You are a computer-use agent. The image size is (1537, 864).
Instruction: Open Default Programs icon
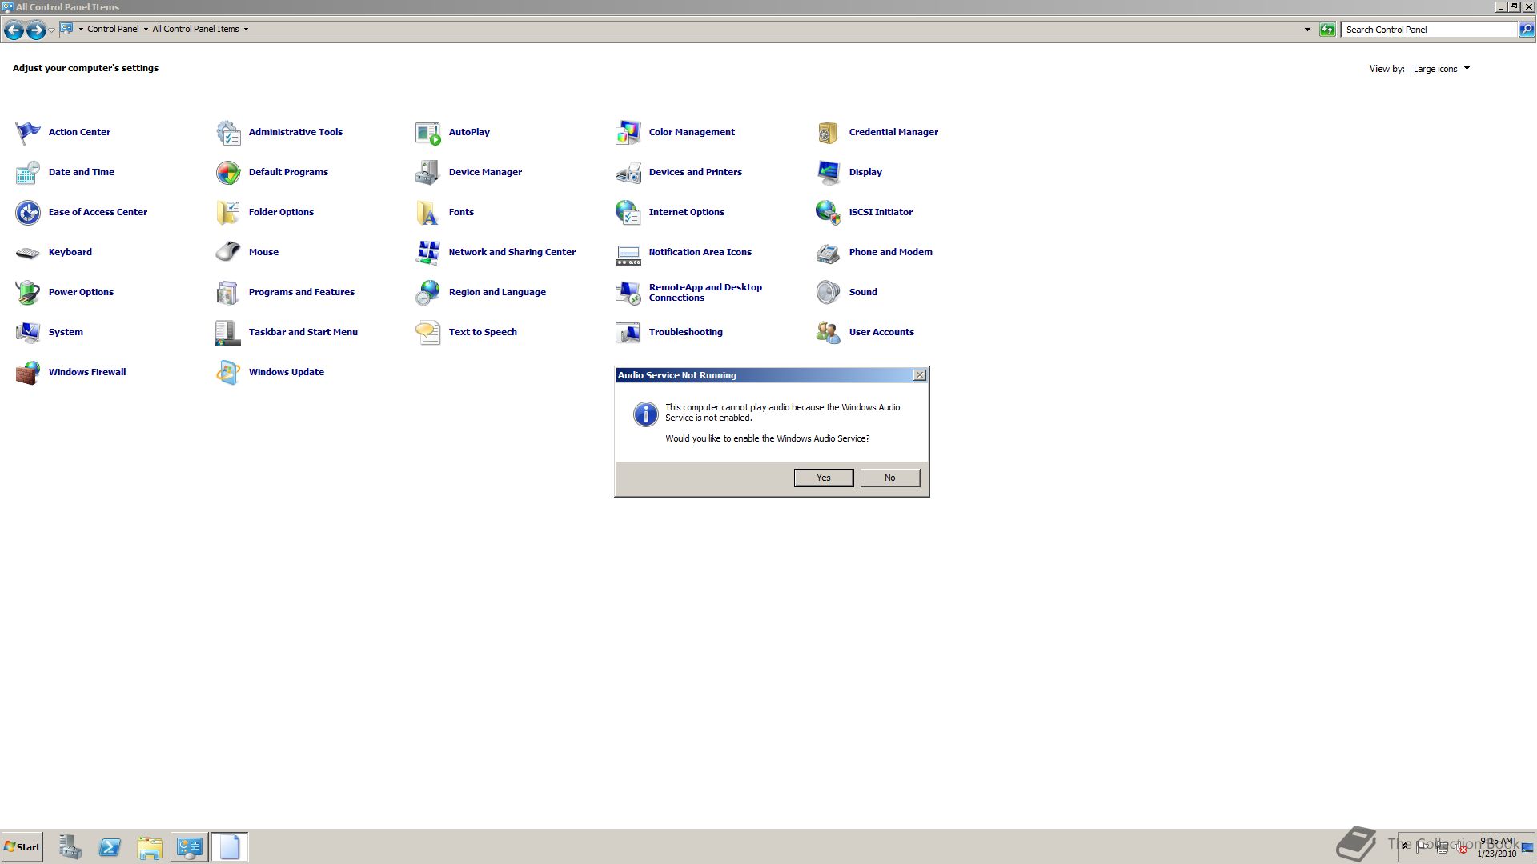tap(228, 172)
